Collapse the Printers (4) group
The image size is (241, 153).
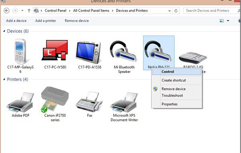(x=4, y=79)
